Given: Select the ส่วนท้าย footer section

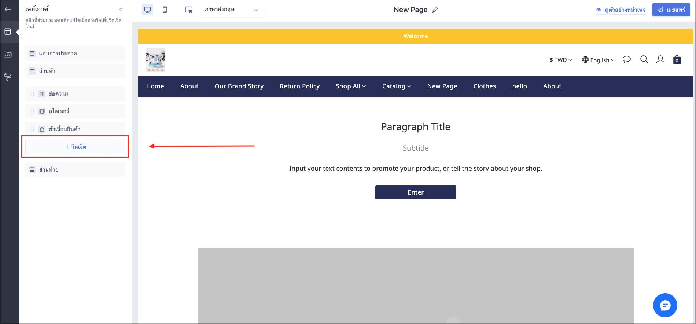Looking at the screenshot, I should [x=76, y=170].
